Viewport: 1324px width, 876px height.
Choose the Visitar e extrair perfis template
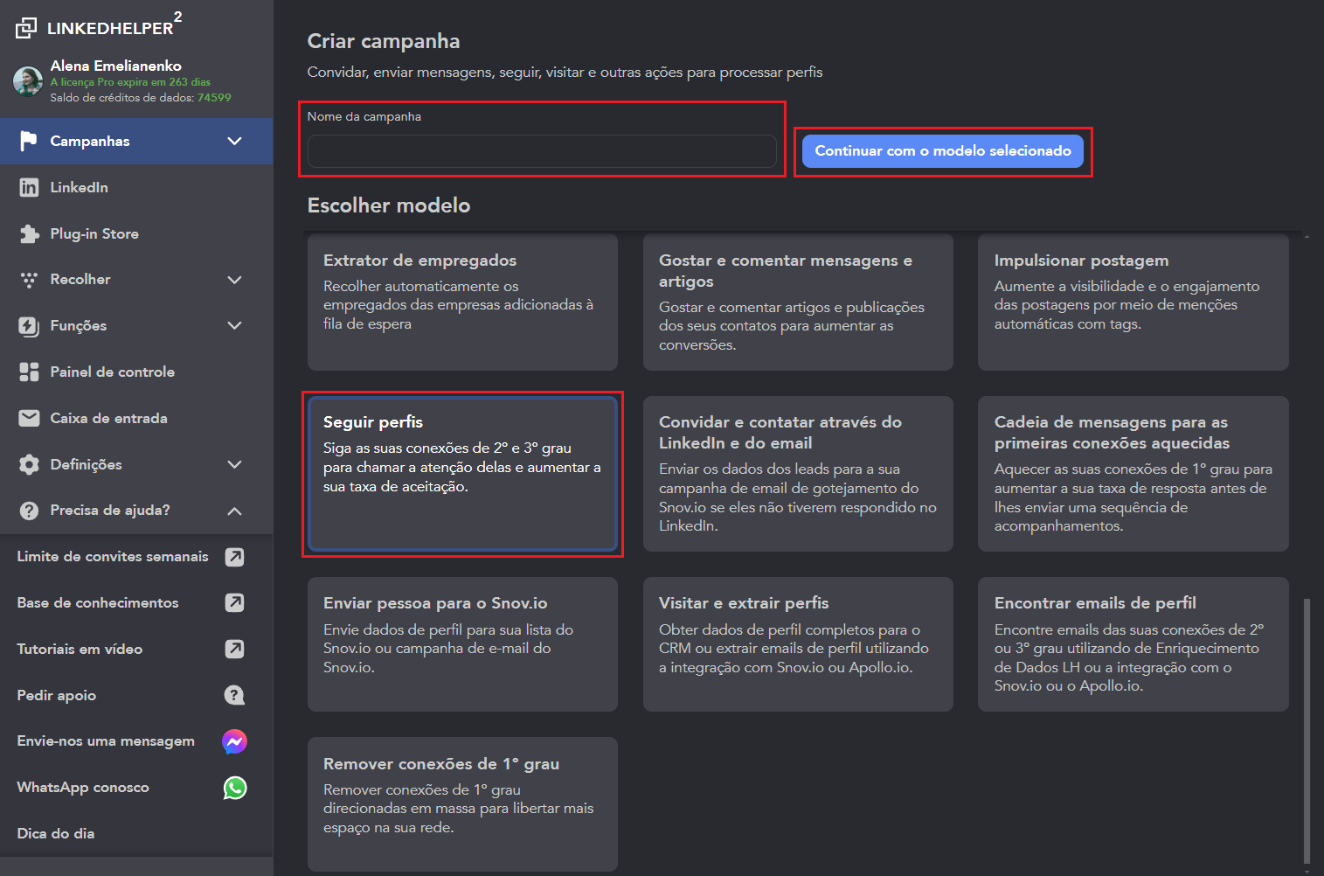[797, 644]
